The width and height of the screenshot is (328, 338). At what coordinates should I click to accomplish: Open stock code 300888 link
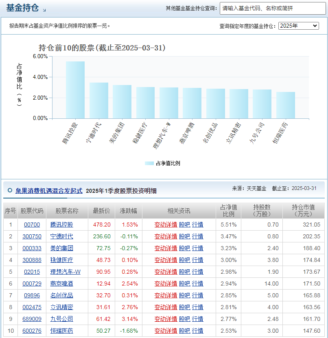coord(32,260)
